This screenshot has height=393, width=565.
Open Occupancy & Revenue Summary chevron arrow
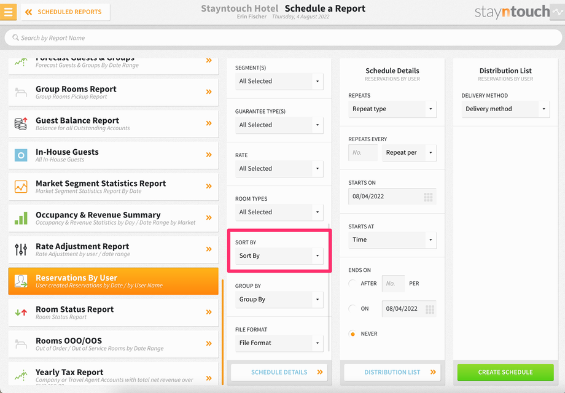[x=209, y=217]
